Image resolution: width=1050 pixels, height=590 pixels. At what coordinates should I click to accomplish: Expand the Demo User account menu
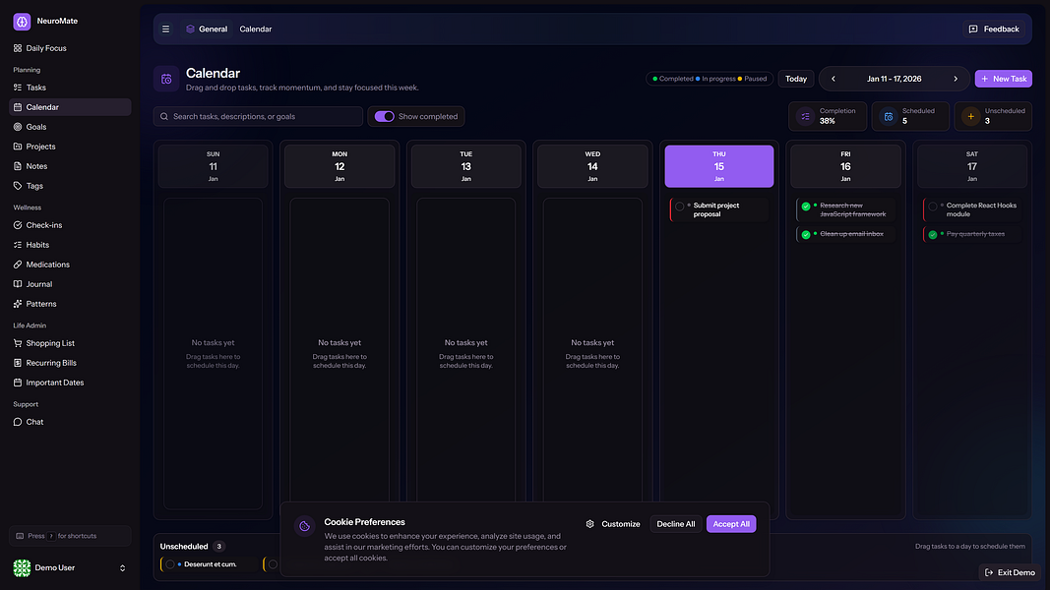tap(122, 568)
